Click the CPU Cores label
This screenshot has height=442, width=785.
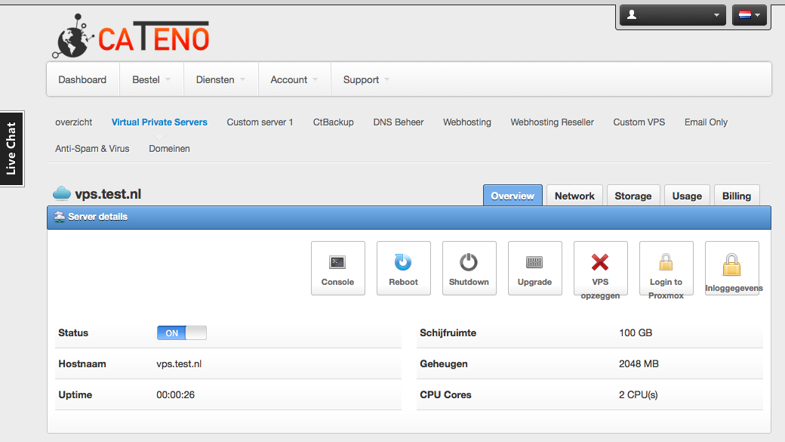pyautogui.click(x=445, y=395)
